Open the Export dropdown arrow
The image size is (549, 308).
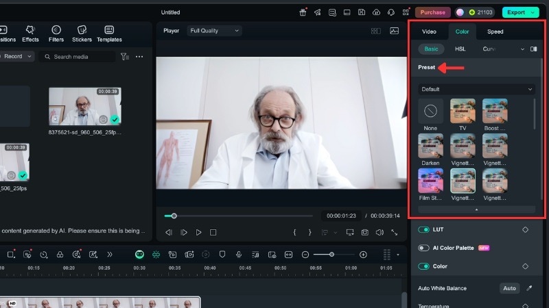pyautogui.click(x=533, y=12)
